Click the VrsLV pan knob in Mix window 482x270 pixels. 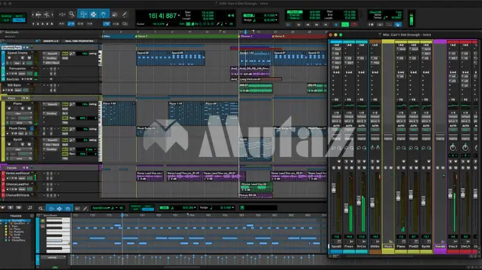point(453,147)
